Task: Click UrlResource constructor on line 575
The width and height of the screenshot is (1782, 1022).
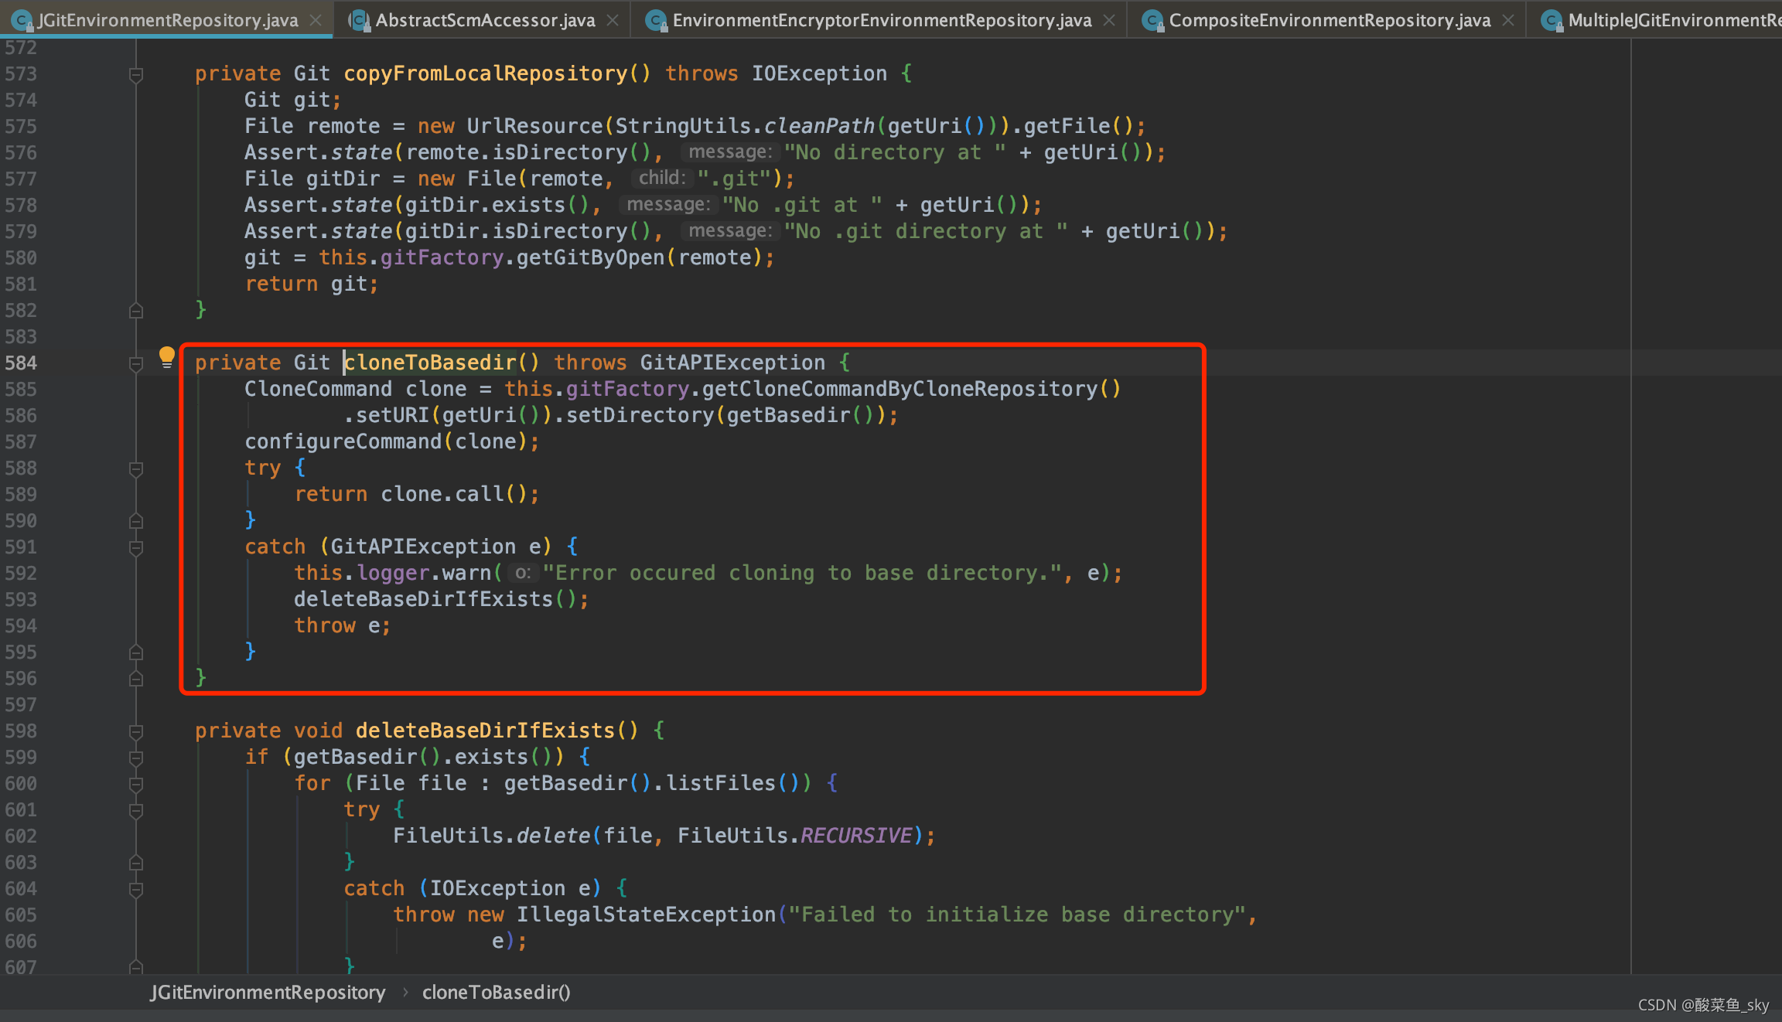Action: click(535, 126)
